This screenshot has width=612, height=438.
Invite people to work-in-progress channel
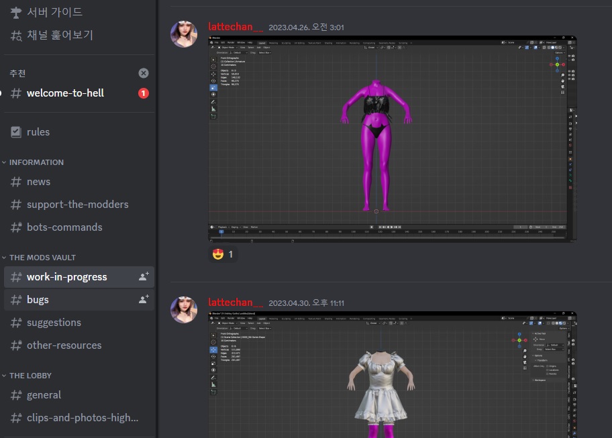pos(144,277)
